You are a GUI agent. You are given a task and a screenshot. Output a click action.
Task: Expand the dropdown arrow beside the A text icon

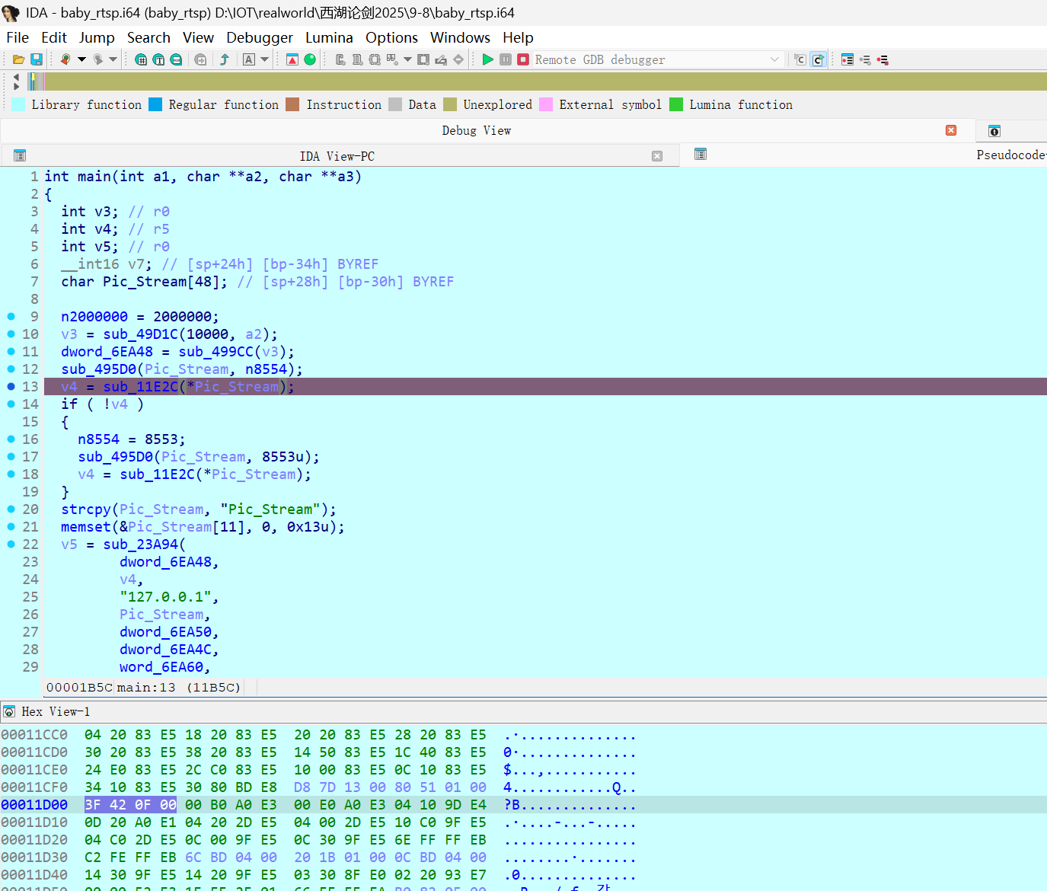(x=265, y=59)
